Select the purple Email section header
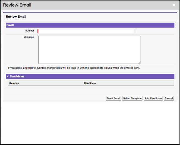Screen dimensions: 180x145 [x=90, y=25]
